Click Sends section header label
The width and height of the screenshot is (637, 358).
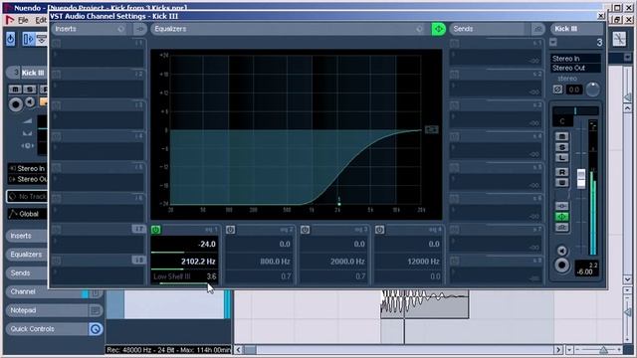463,29
